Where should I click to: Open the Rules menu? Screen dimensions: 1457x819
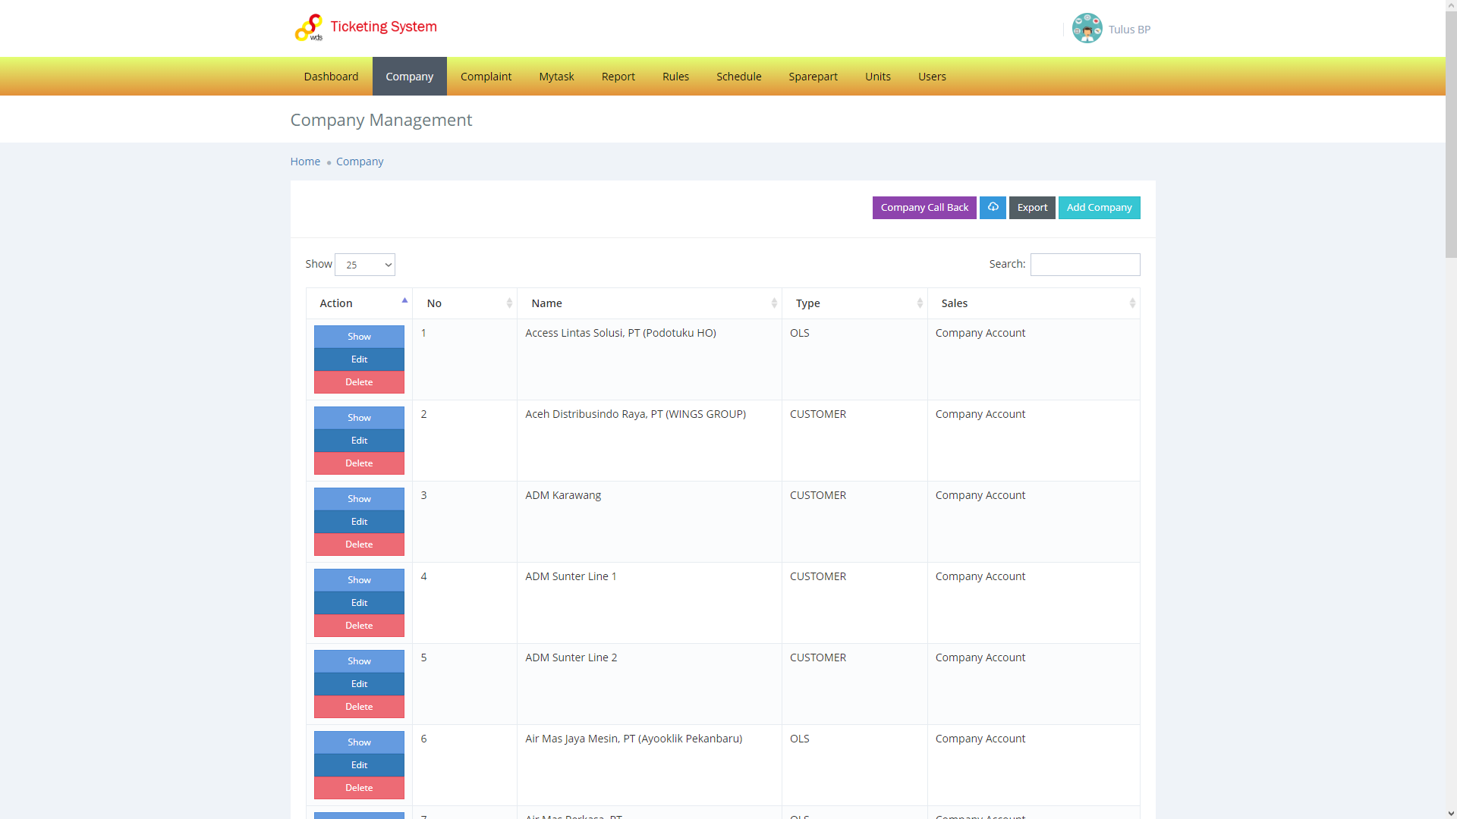point(675,77)
